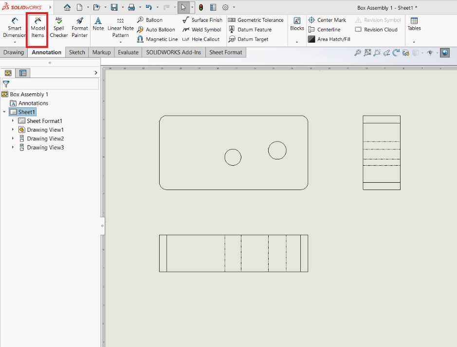This screenshot has height=347, width=457.
Task: Open Linear Note Pattern tool
Action: point(120,28)
